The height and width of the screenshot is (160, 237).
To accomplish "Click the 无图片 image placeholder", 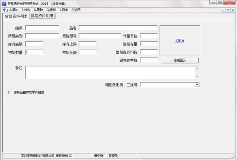I will click(180, 41).
